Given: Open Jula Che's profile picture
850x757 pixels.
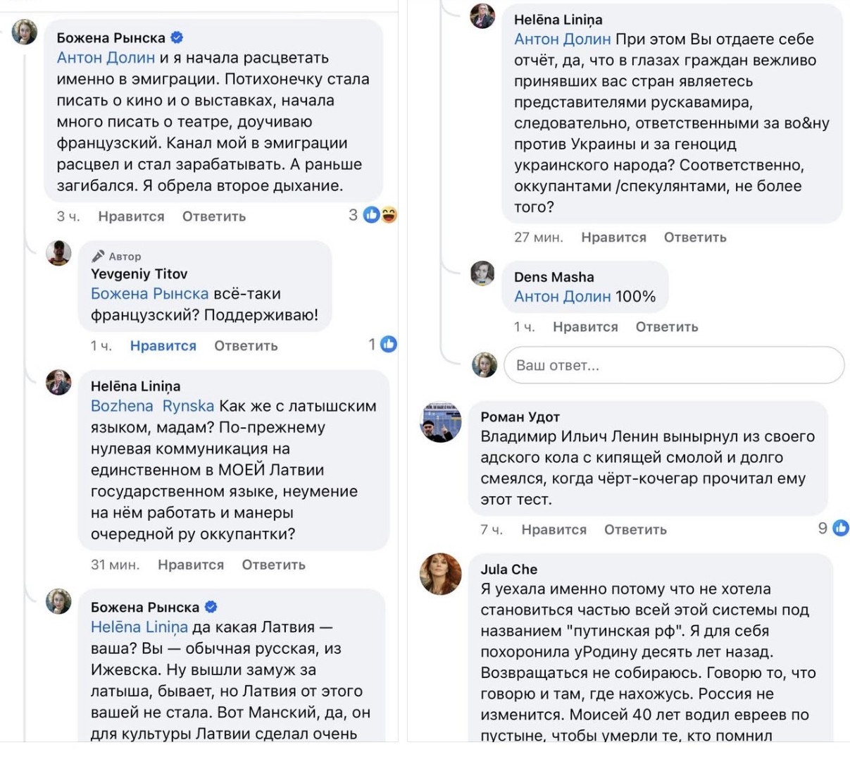Looking at the screenshot, I should pos(440,574).
